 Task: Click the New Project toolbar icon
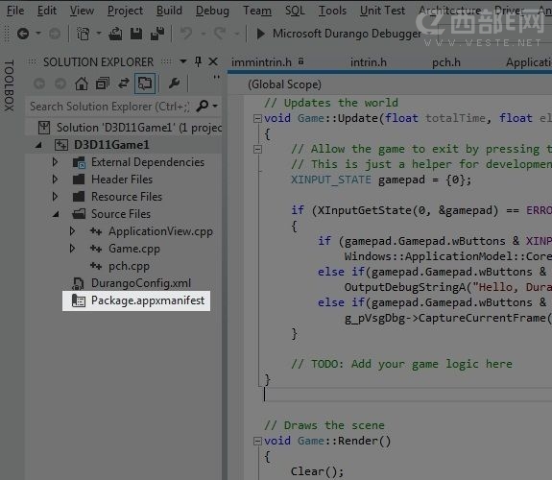(84, 34)
